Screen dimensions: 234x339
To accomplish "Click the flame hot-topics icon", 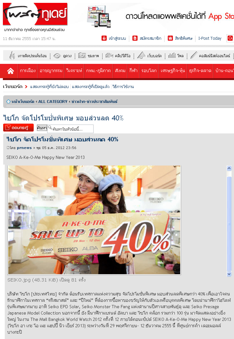I will click(x=12, y=56).
